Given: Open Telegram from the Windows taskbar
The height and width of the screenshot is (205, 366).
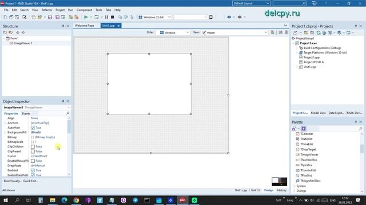Looking at the screenshot, I should pos(135,200).
